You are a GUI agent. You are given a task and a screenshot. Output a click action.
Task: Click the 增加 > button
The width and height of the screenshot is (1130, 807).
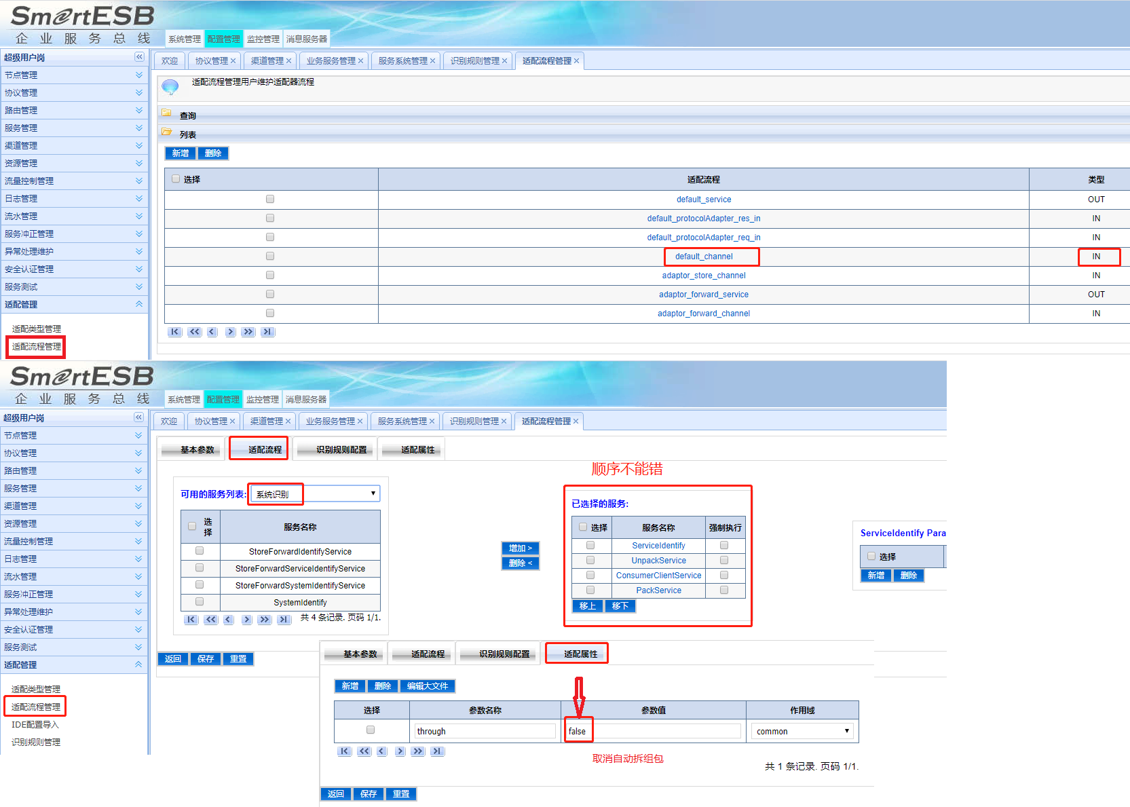pyautogui.click(x=520, y=548)
